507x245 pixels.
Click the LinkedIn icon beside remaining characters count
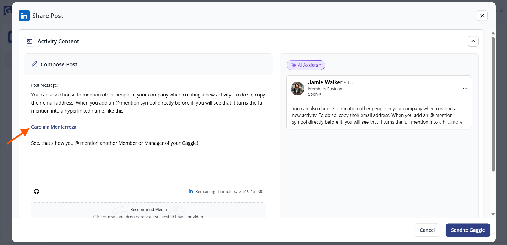click(190, 191)
